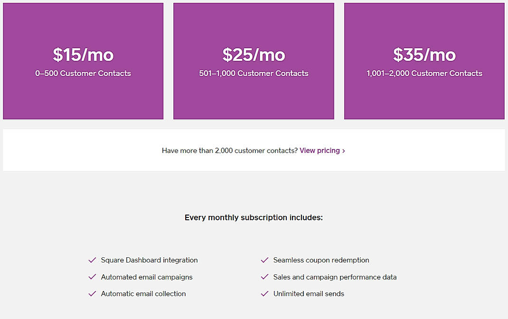
Task: Click the $25/mo price text
Action: coord(253,55)
